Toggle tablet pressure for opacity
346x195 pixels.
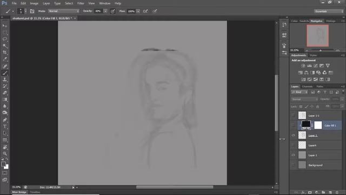(x=113, y=11)
